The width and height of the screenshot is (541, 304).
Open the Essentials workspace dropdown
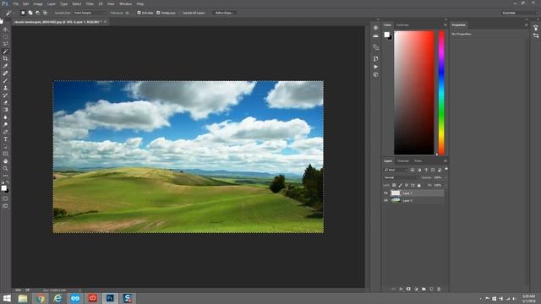(519, 13)
